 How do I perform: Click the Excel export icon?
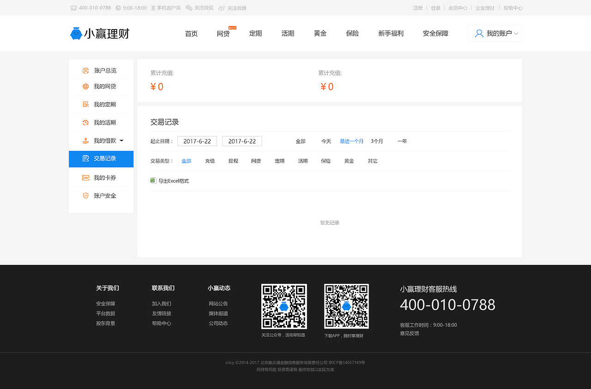click(x=153, y=180)
